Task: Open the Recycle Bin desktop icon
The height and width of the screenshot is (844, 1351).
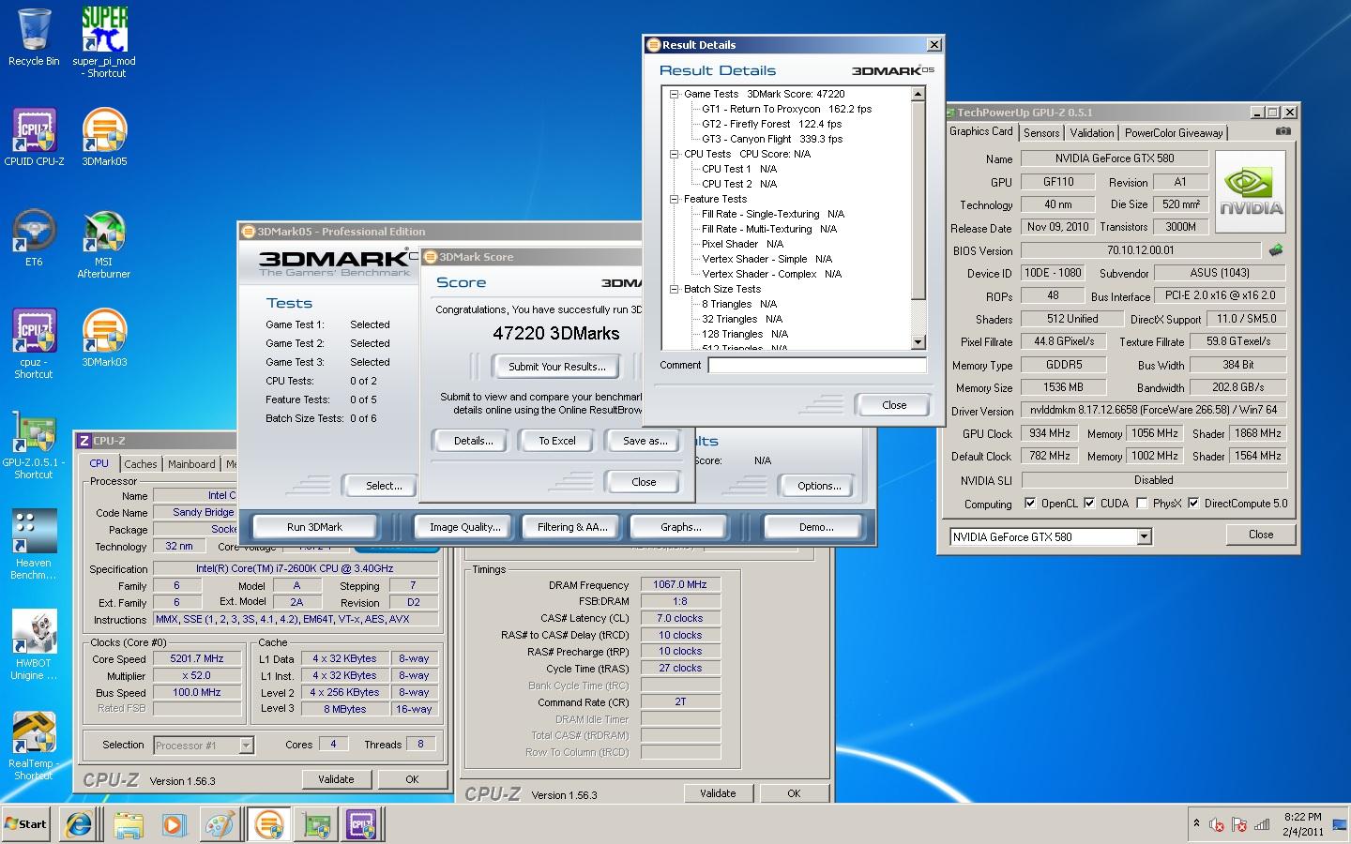Action: tap(34, 38)
